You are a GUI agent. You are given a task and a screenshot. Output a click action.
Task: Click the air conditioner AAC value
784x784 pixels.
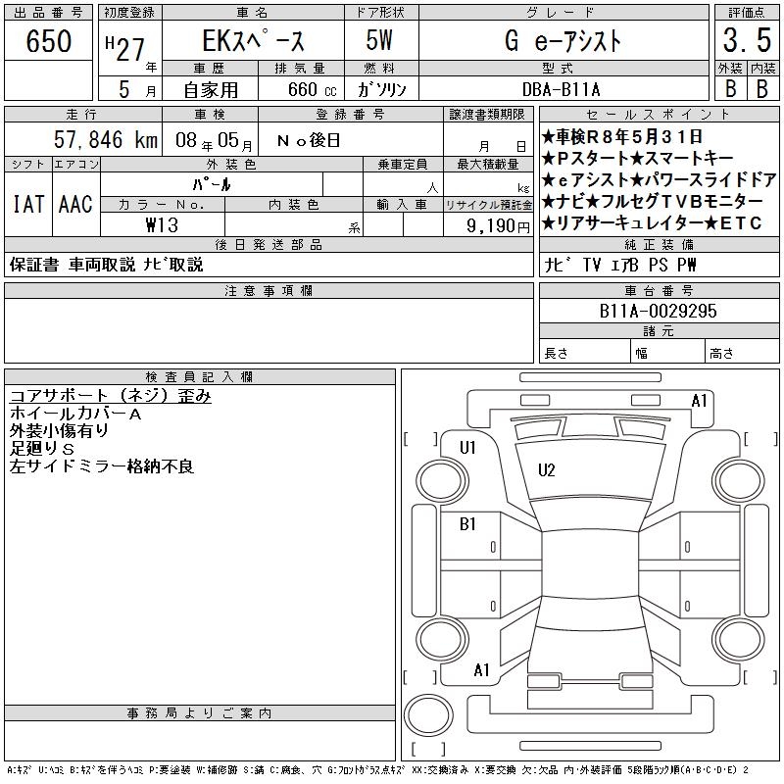coord(75,204)
